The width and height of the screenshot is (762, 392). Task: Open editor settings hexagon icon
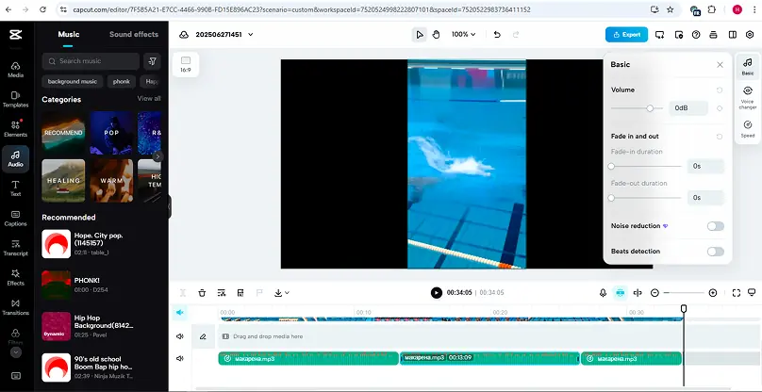point(750,35)
